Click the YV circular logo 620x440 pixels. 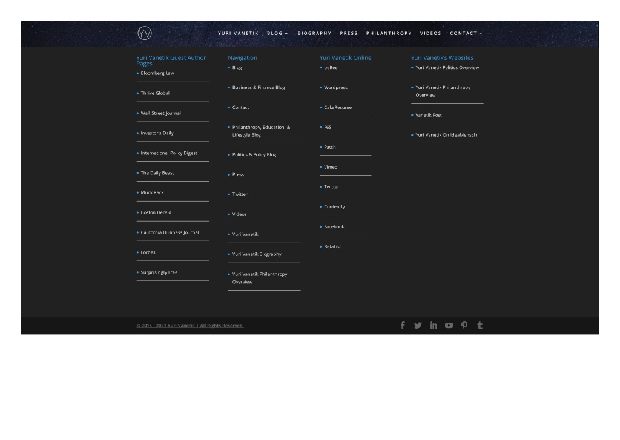click(x=145, y=33)
